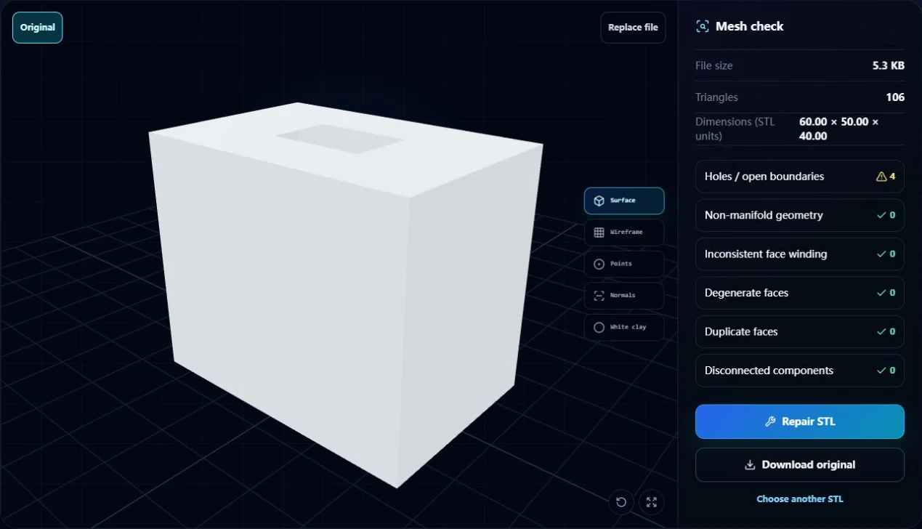Click the Mesh check scan icon
The width and height of the screenshot is (922, 529).
point(702,26)
